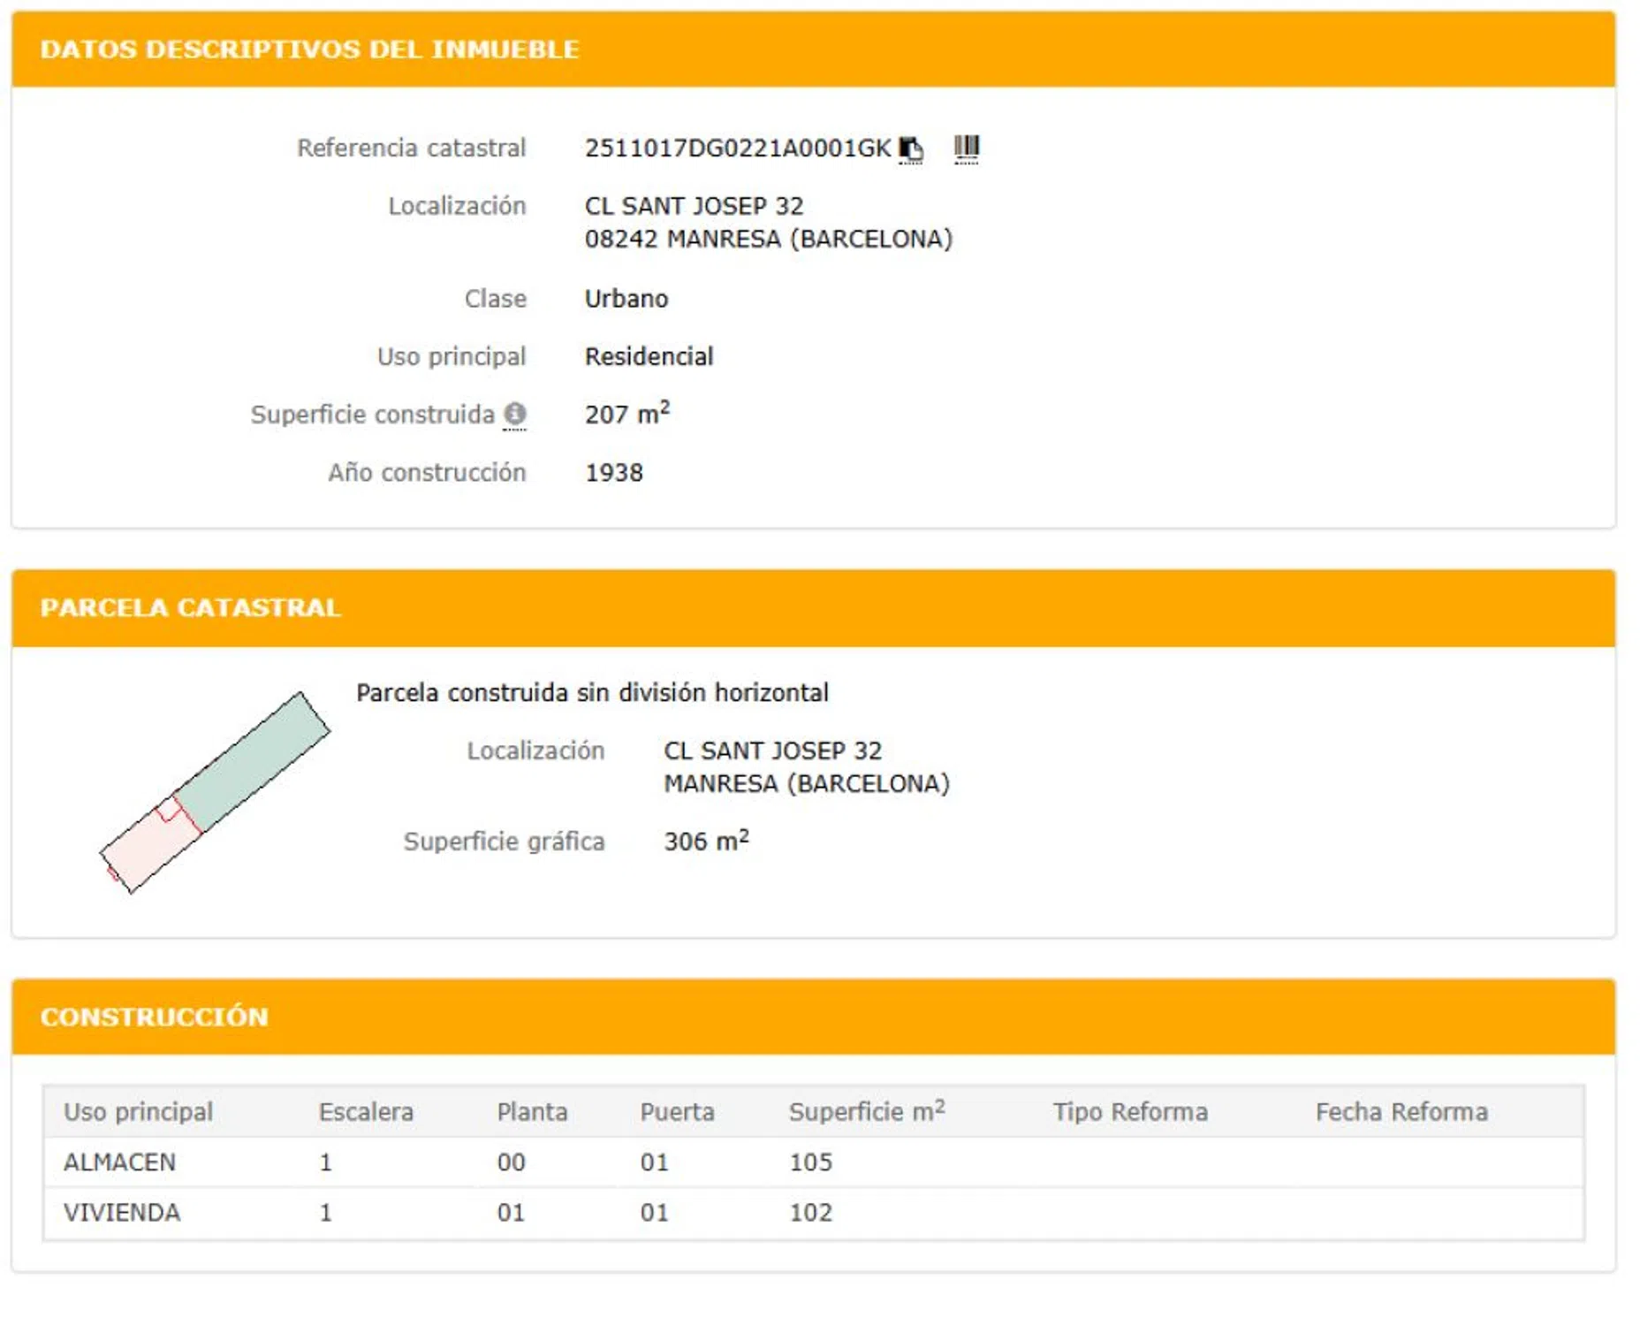Click the Superficie m² column header

click(x=866, y=1111)
